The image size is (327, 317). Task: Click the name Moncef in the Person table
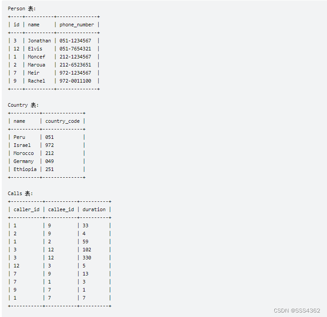[x=36, y=57]
